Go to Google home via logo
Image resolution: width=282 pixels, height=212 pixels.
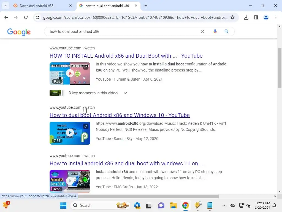pos(19,32)
